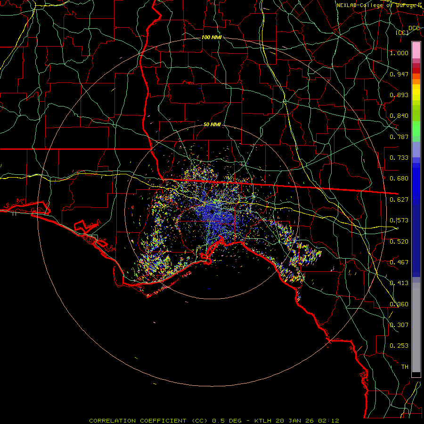Image resolution: width=424 pixels, height=424 pixels.
Task: Click the 0.573 scale value
Action: [399, 220]
